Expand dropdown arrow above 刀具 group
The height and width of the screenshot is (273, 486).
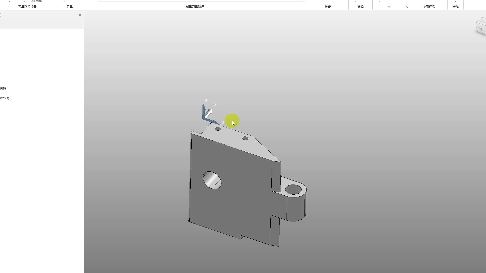pyautogui.click(x=64, y=1)
